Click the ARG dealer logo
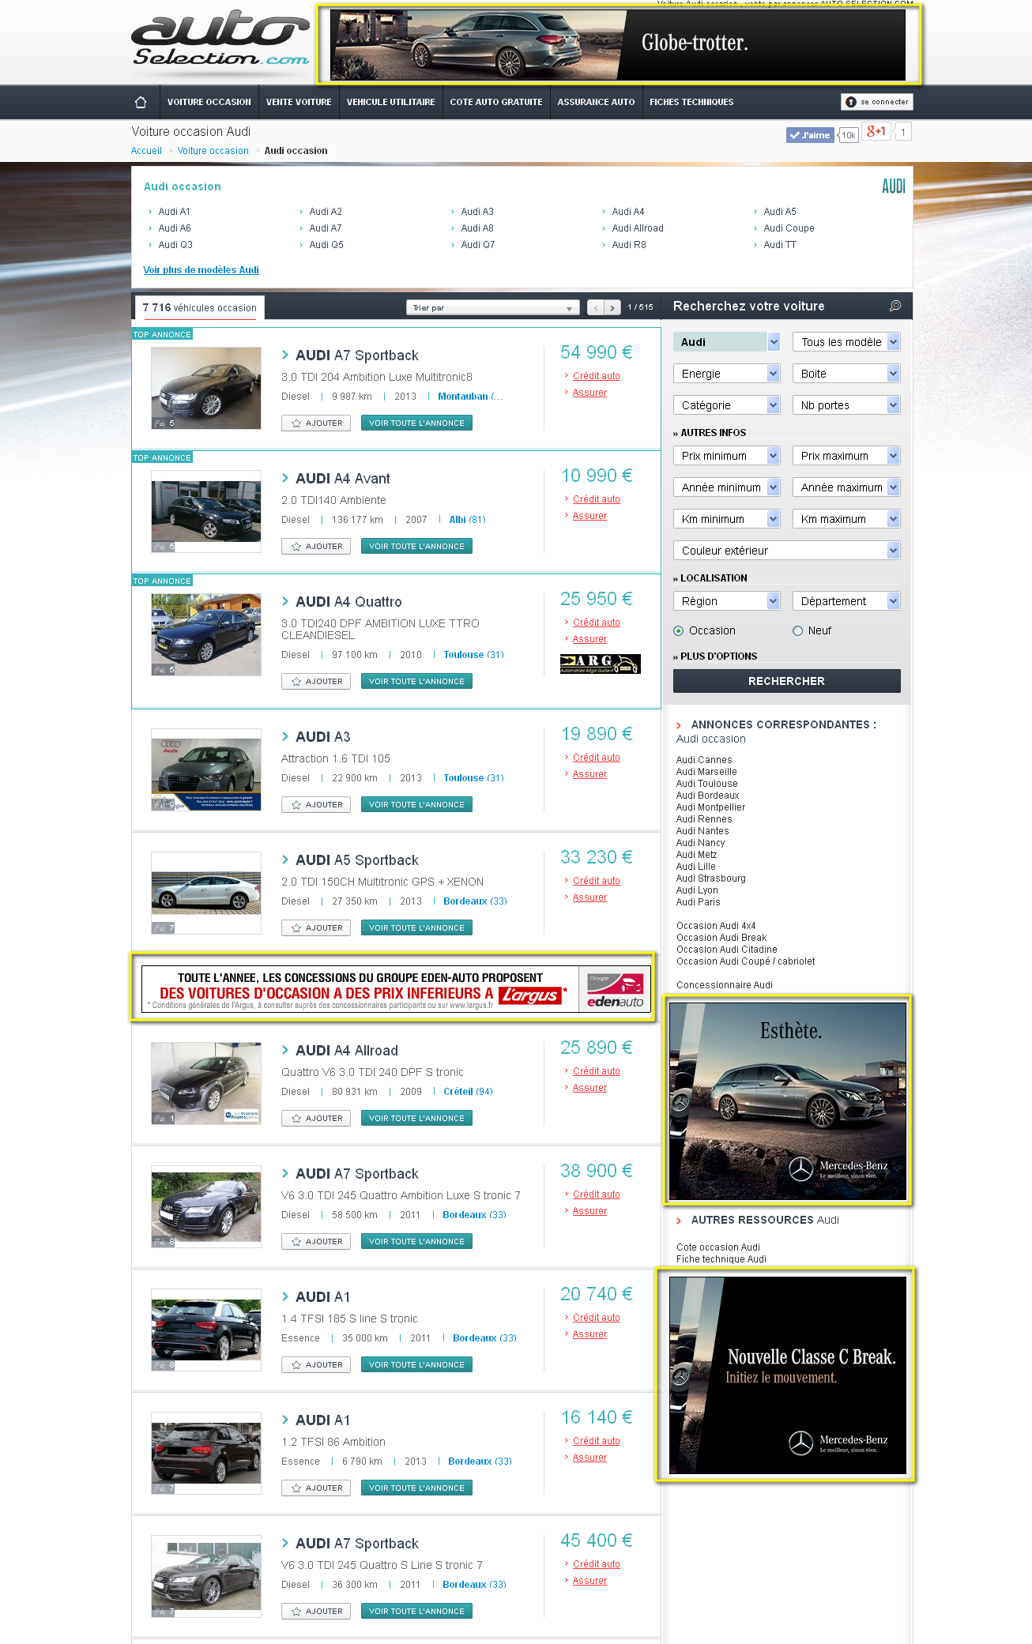The image size is (1032, 1644). 600,664
